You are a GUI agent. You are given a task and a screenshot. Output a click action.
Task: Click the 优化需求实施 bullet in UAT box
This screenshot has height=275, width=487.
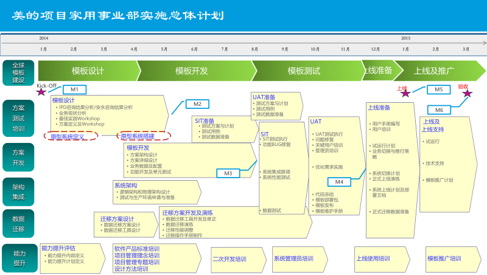[329, 167]
